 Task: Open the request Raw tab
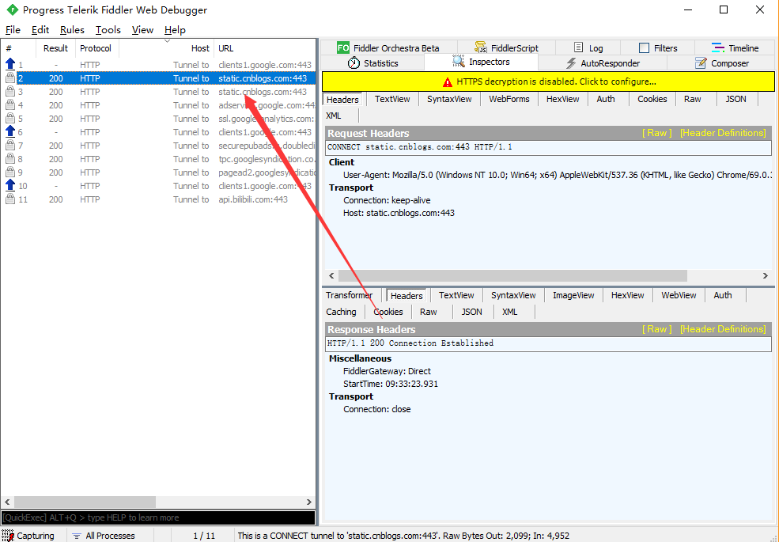(692, 99)
